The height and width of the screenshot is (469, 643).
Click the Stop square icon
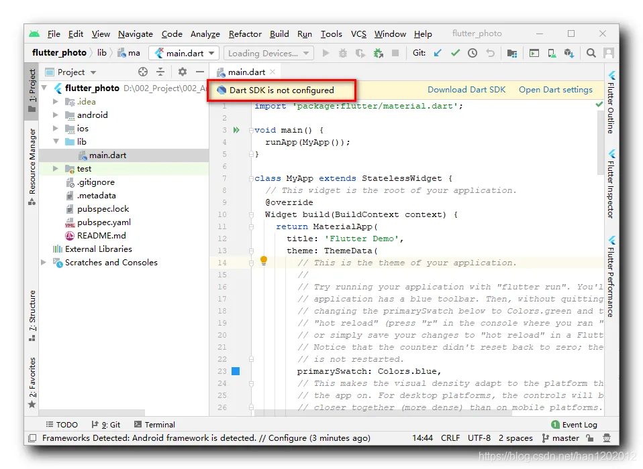coord(395,53)
